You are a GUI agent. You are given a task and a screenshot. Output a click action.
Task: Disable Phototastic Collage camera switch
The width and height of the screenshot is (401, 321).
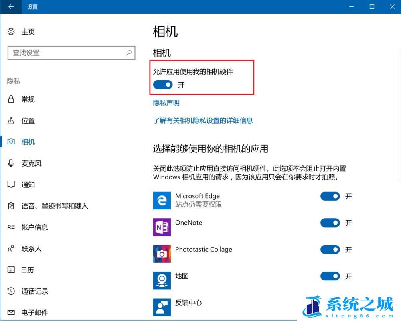point(330,250)
